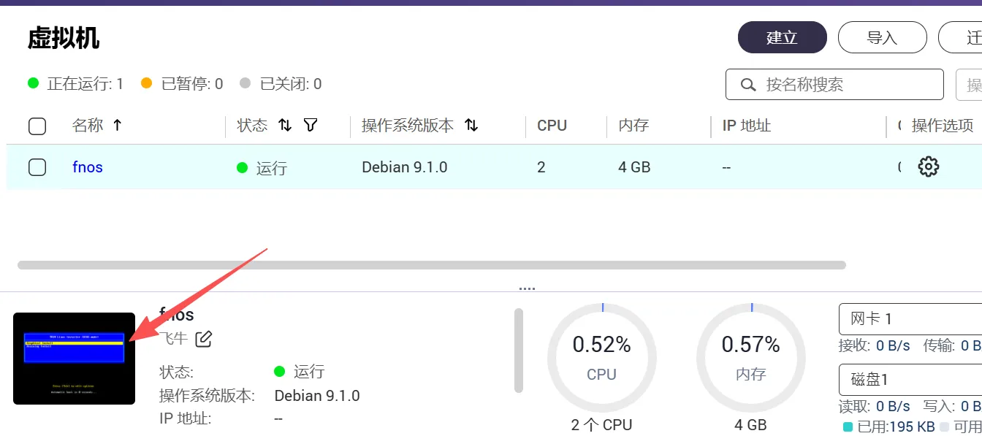982x436 pixels.
Task: Click the CPU column header
Action: pyautogui.click(x=552, y=126)
